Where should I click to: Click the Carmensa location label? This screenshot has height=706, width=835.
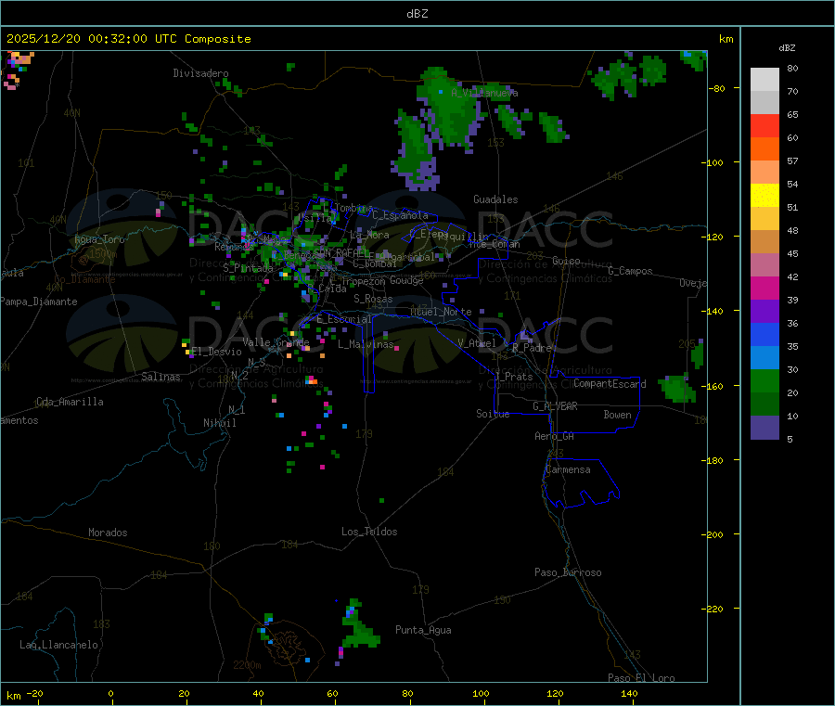click(x=568, y=469)
